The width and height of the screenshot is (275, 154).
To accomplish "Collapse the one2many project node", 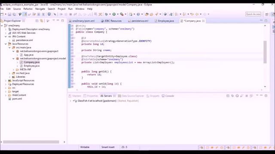I will pos(2,26).
